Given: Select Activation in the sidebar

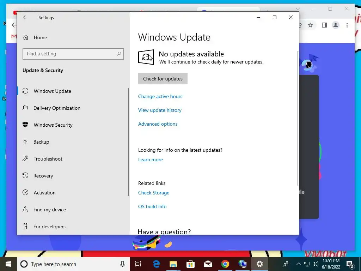Looking at the screenshot, I should [x=44, y=193].
